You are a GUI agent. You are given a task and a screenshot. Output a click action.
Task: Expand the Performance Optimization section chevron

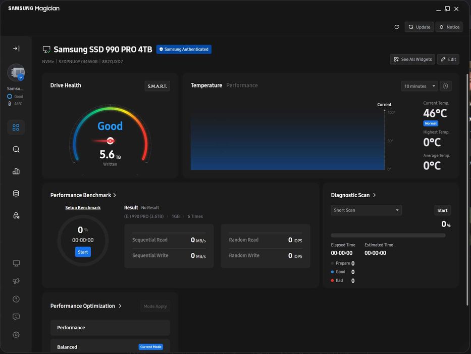tap(120, 306)
